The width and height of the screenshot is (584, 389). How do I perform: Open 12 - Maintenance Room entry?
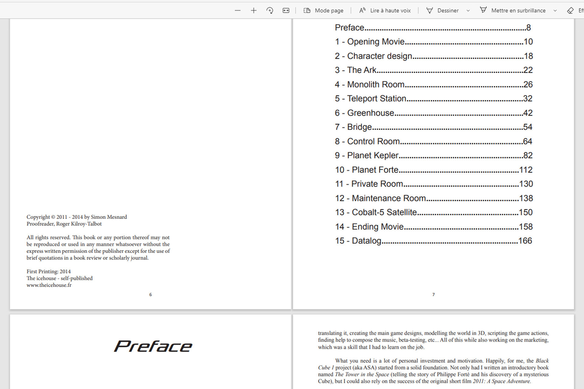pyautogui.click(x=381, y=198)
